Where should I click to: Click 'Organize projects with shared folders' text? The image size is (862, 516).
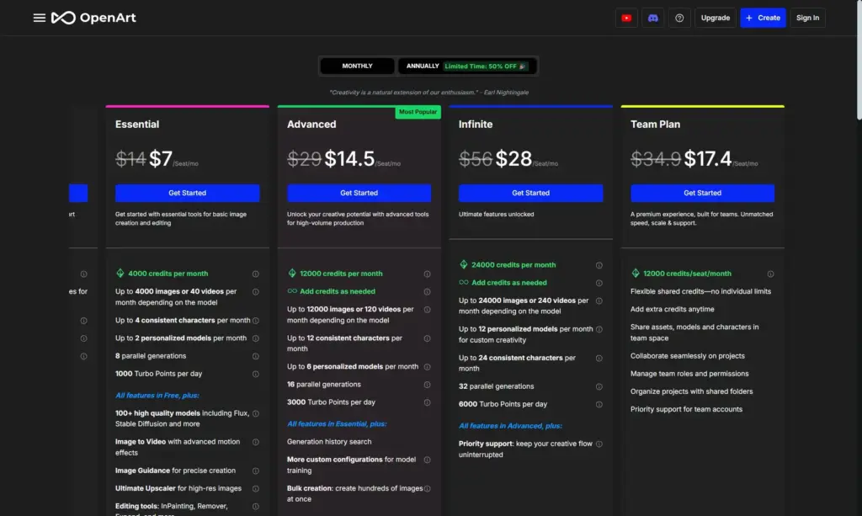(x=692, y=391)
